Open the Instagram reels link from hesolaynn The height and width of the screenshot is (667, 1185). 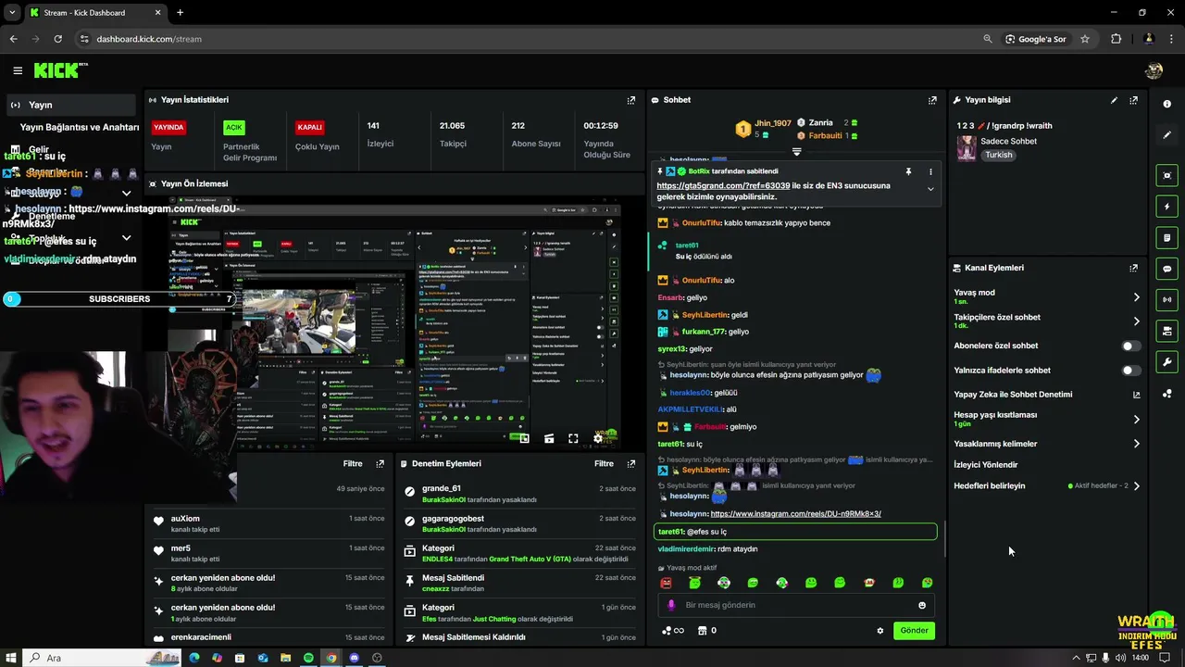795,514
